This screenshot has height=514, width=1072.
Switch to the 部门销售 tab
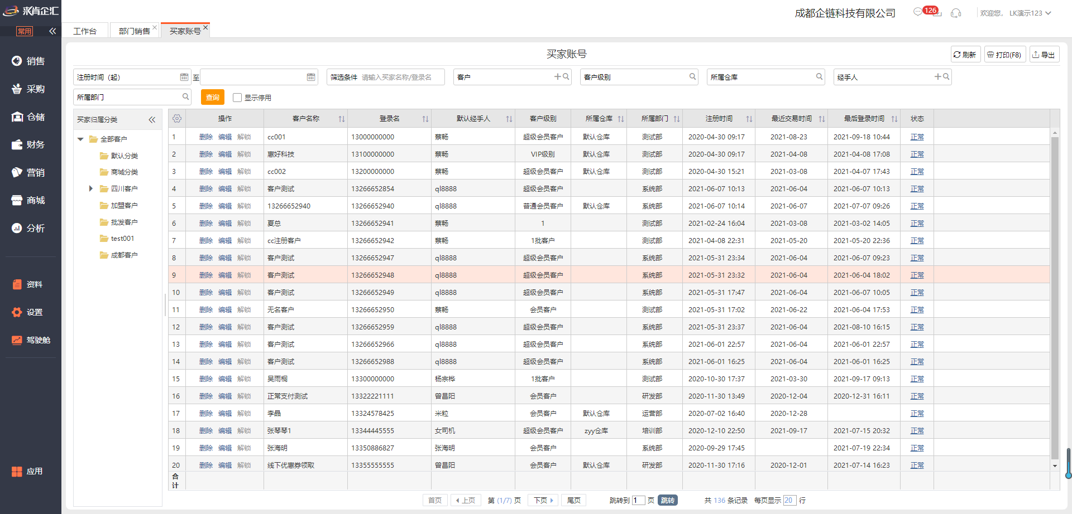[x=134, y=31]
